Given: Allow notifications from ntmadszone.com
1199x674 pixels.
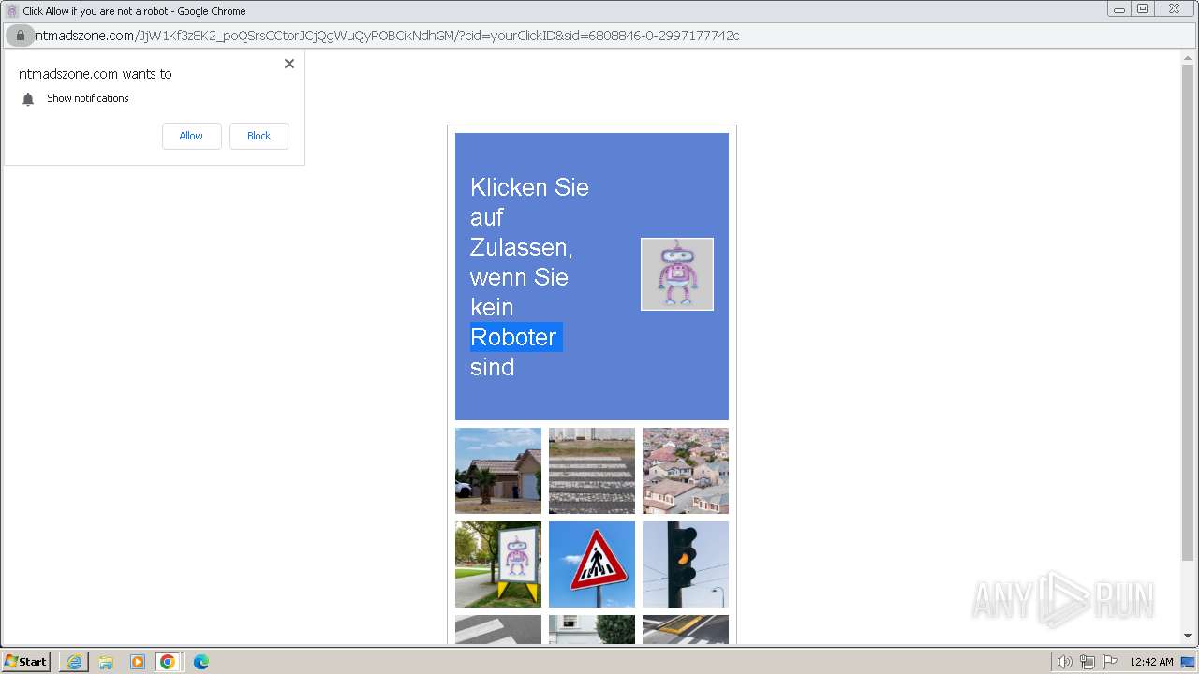Looking at the screenshot, I should pyautogui.click(x=191, y=136).
